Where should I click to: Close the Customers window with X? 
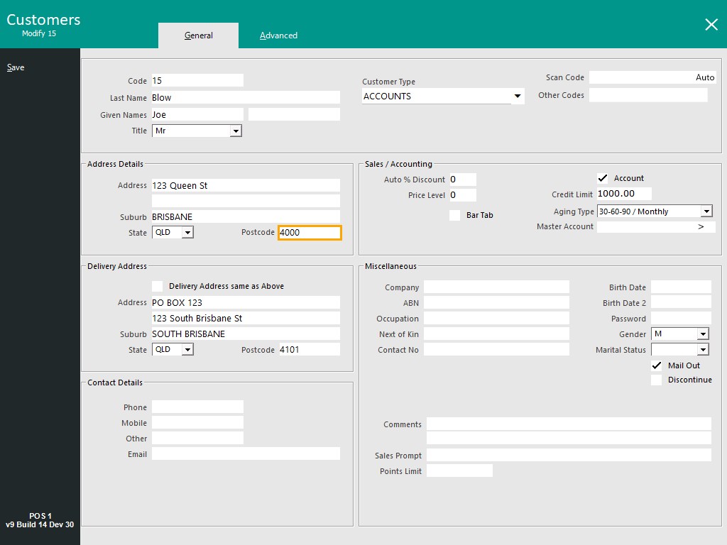coord(711,25)
